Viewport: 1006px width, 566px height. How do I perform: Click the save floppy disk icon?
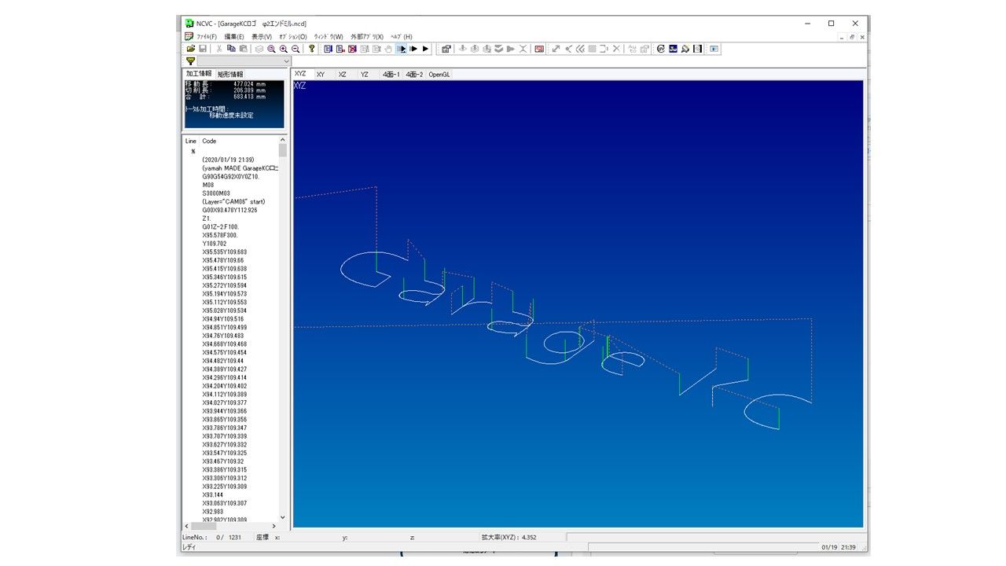pyautogui.click(x=203, y=49)
